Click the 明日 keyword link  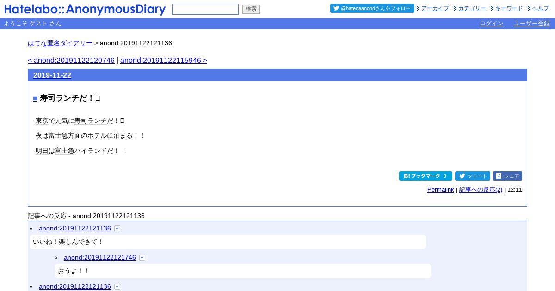[42, 151]
